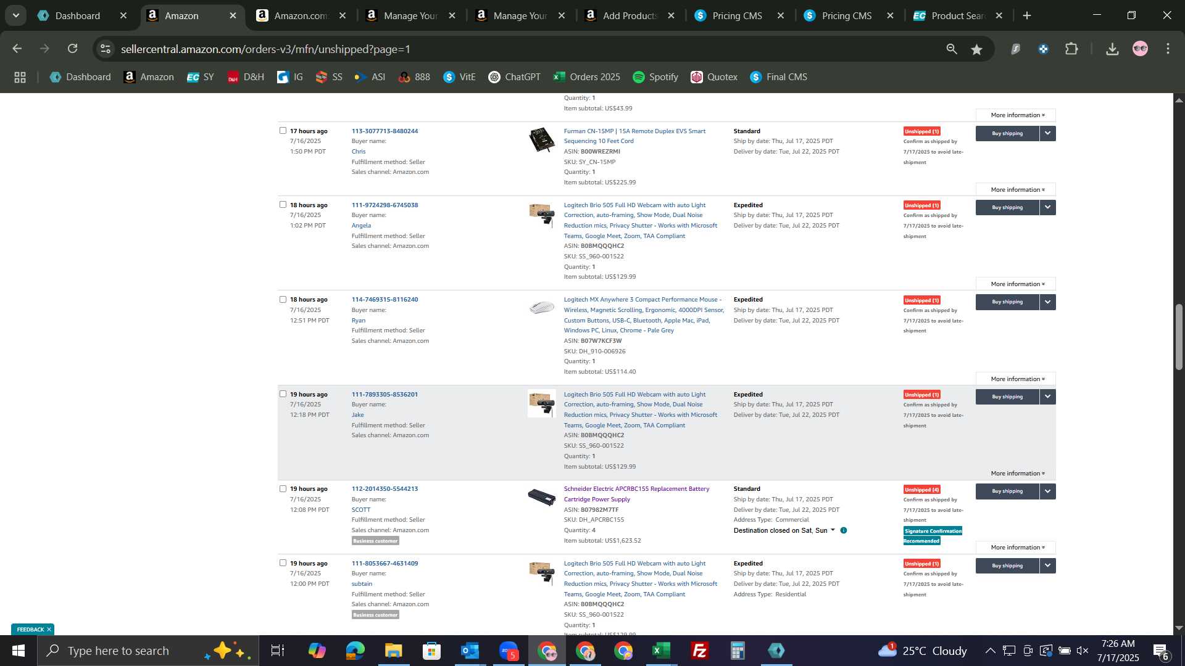Click the Windows search box
Image resolution: width=1185 pixels, height=666 pixels.
pos(148,651)
